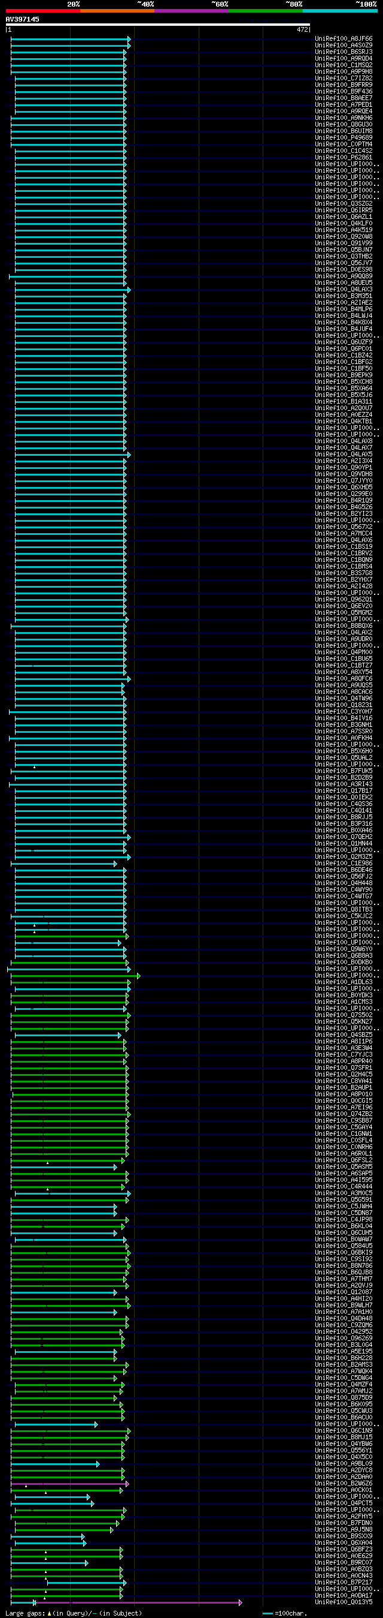
Task: Select hit label UniRef100_D0ES98
Action: tap(344, 269)
